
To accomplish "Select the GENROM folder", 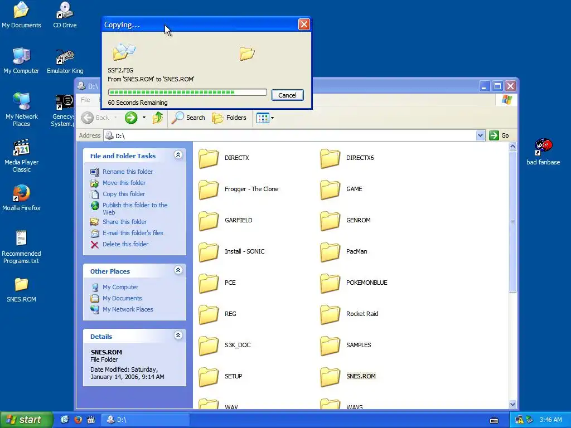I will (x=345, y=221).
